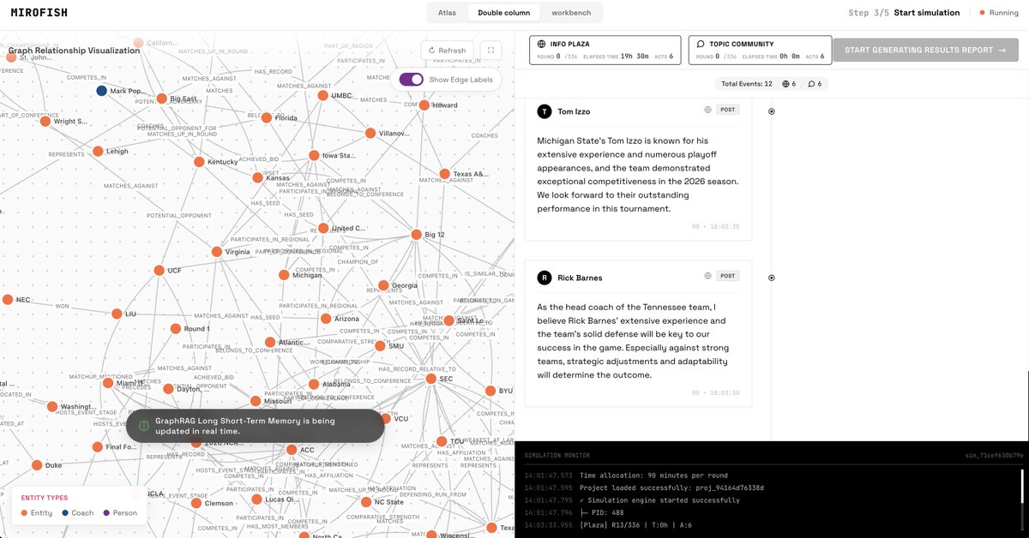Image resolution: width=1029 pixels, height=538 pixels.
Task: Select the Lehigh graph node
Action: (98, 151)
